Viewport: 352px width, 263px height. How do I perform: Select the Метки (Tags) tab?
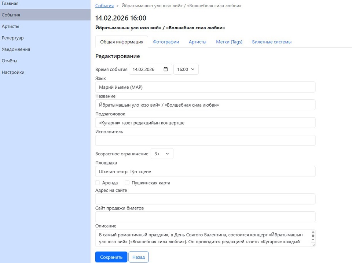click(x=229, y=42)
